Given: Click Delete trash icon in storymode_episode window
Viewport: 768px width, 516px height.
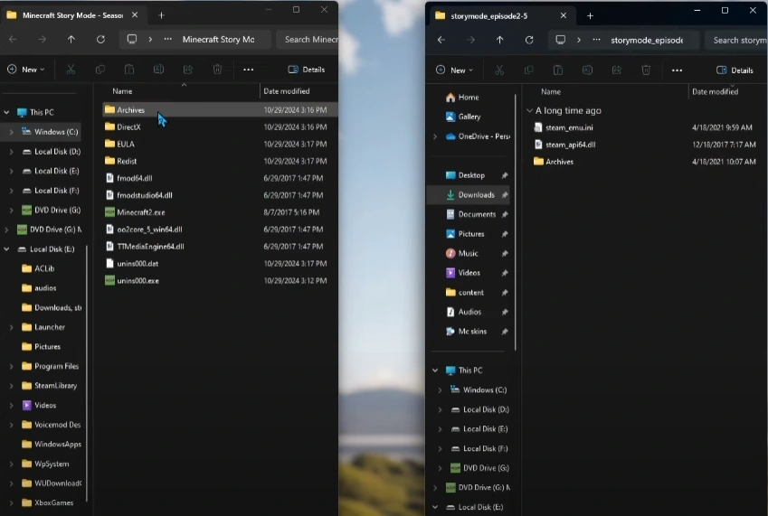Looking at the screenshot, I should pyautogui.click(x=646, y=70).
